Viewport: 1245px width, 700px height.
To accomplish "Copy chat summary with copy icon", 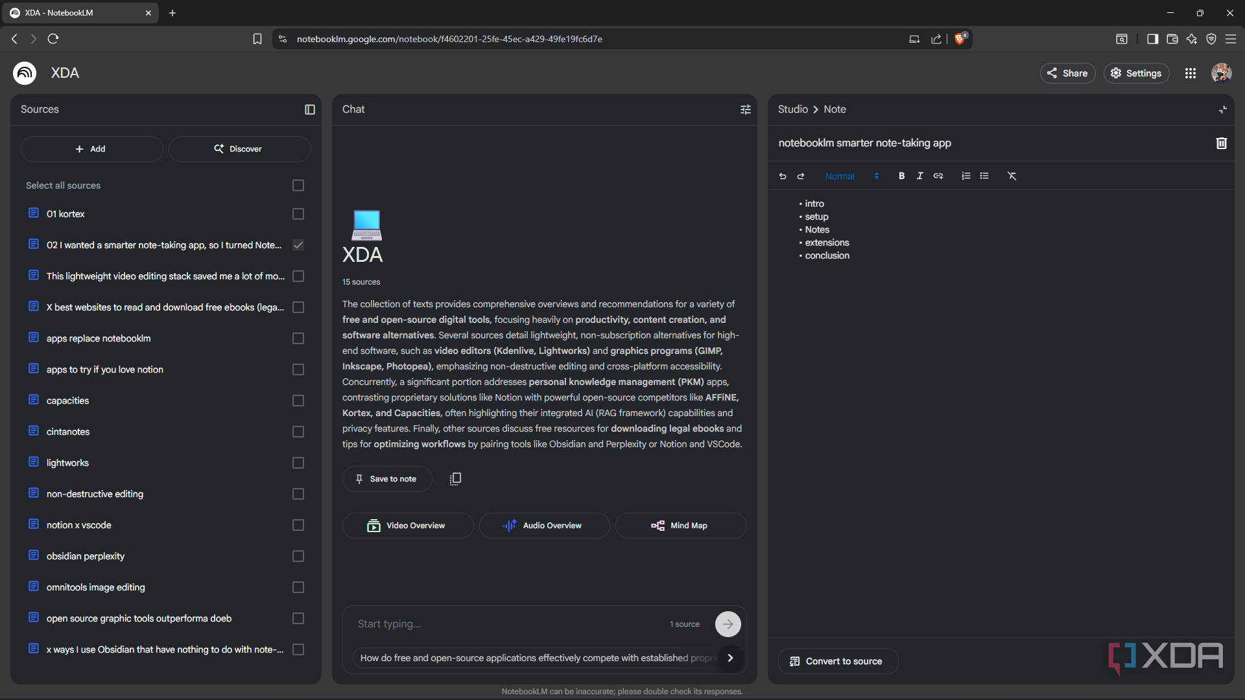I will click(x=455, y=479).
